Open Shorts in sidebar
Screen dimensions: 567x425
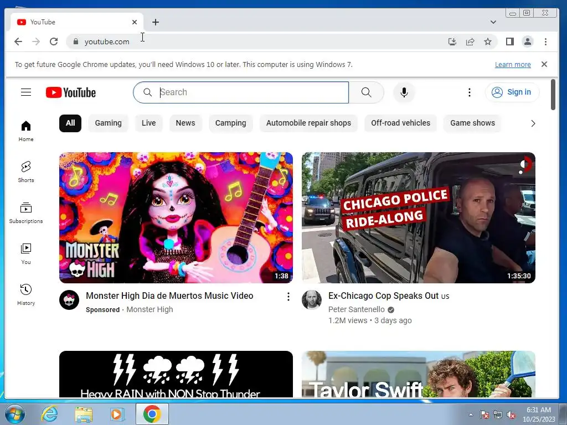point(26,172)
